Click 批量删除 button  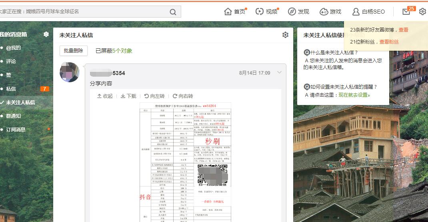74,51
